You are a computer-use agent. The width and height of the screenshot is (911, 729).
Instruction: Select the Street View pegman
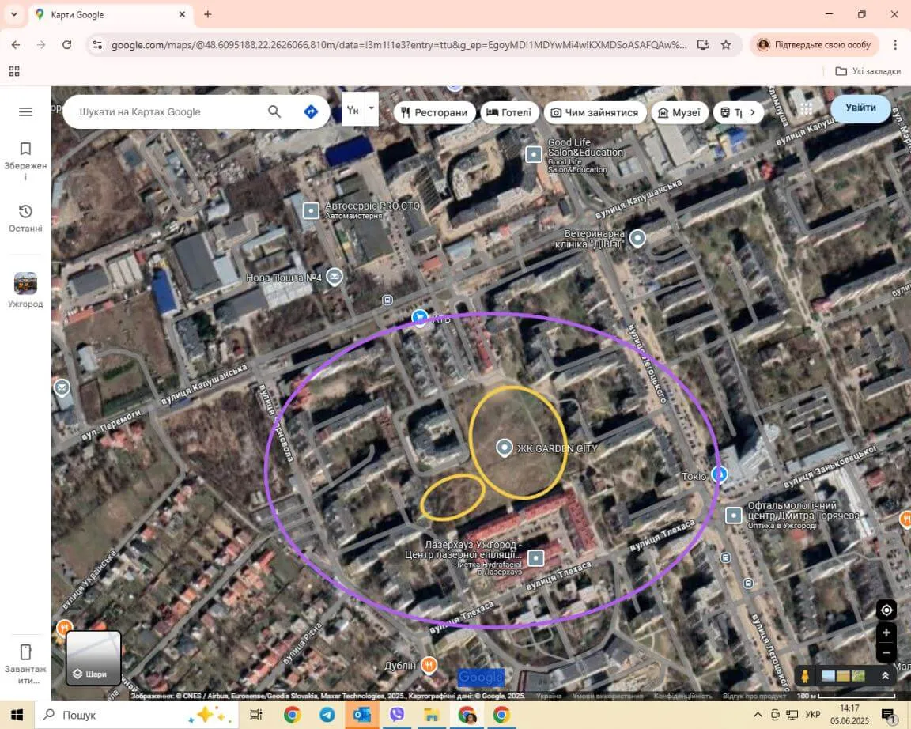805,676
